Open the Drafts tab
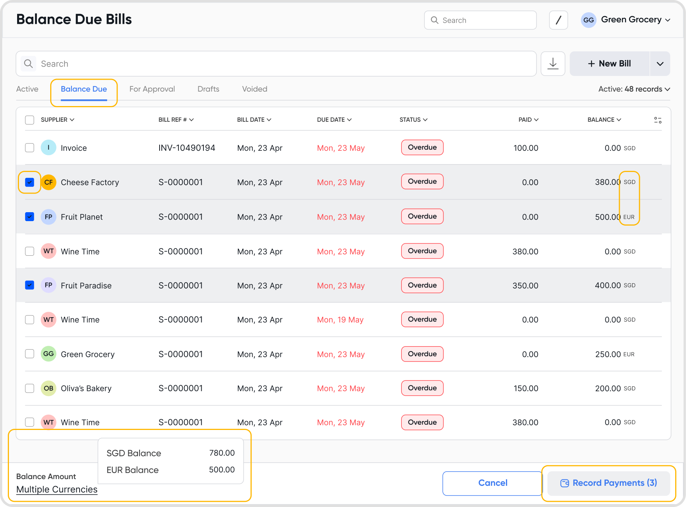This screenshot has width=686, height=507. (208, 89)
